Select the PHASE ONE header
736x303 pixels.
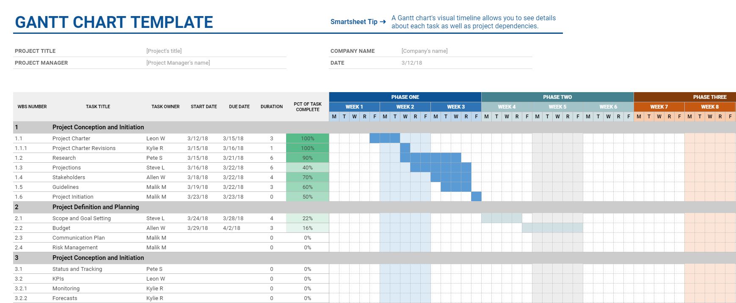tap(405, 97)
